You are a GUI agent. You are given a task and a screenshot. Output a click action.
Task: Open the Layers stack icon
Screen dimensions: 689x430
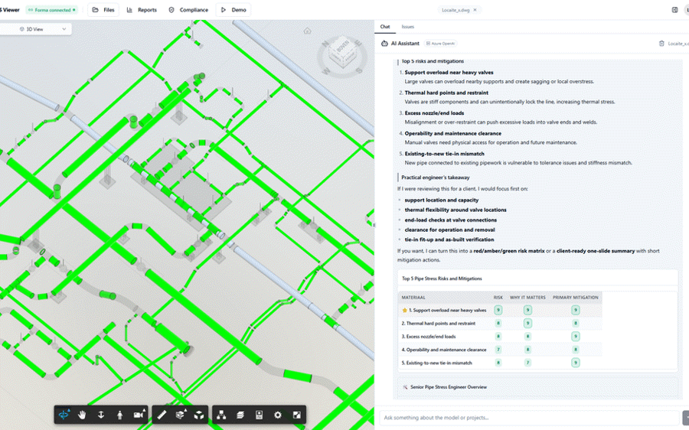click(x=240, y=415)
